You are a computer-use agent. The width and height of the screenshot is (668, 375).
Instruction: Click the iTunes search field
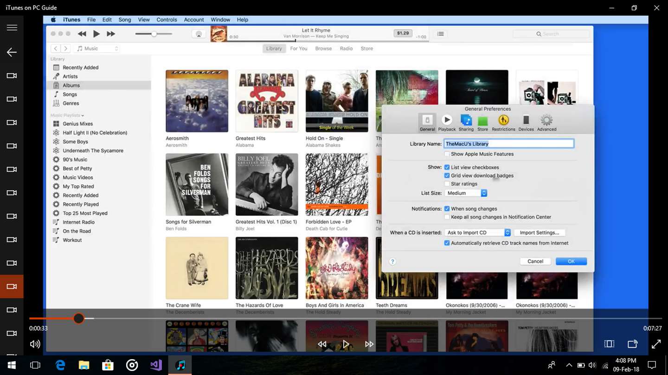pos(551,34)
